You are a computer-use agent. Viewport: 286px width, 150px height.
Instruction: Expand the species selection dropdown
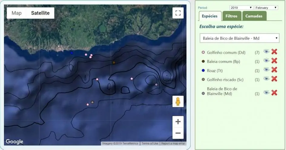[x=239, y=38]
